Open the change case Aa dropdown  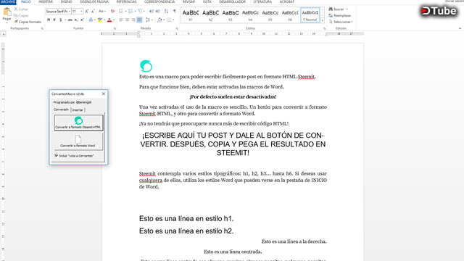tap(102, 12)
